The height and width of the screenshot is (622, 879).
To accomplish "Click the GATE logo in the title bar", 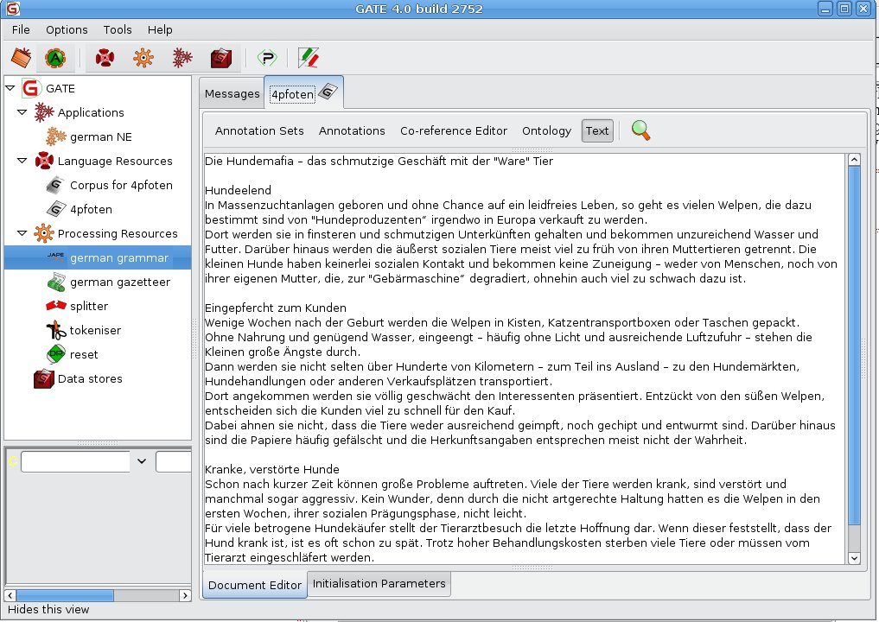I will pyautogui.click(x=13, y=9).
